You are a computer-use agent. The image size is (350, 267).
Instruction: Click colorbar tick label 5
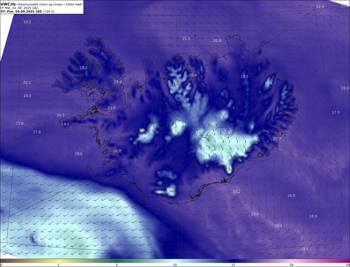point(117,265)
